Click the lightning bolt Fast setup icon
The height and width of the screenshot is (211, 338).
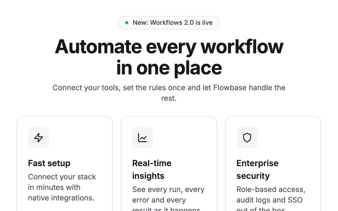click(39, 138)
